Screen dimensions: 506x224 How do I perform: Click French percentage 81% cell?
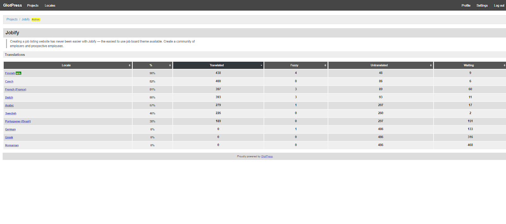click(152, 90)
